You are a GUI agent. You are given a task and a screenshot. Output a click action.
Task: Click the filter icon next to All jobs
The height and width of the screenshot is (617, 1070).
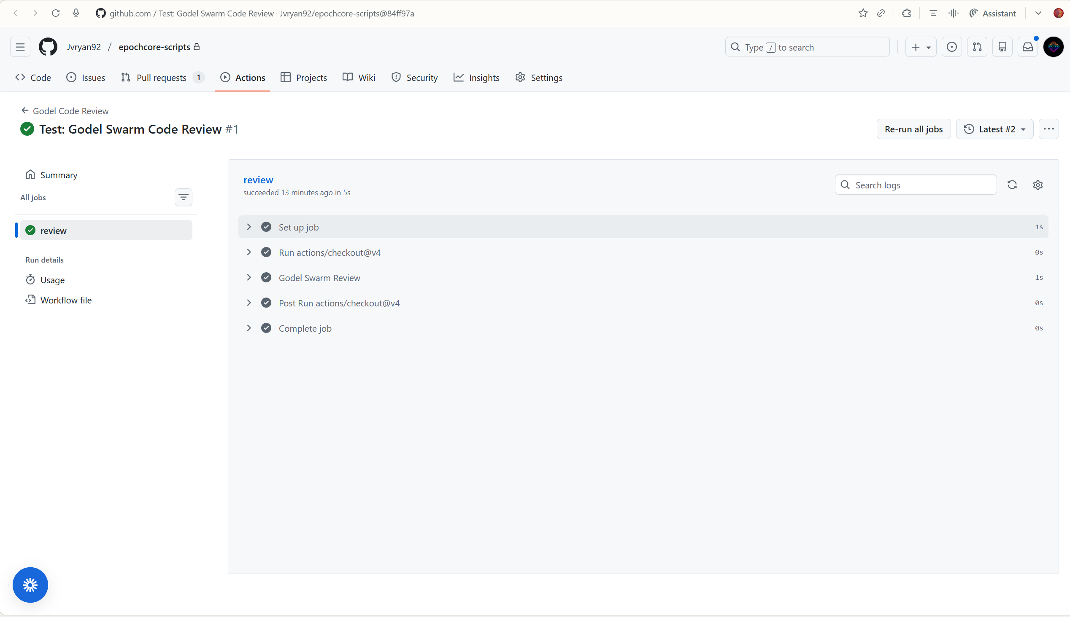pos(184,197)
